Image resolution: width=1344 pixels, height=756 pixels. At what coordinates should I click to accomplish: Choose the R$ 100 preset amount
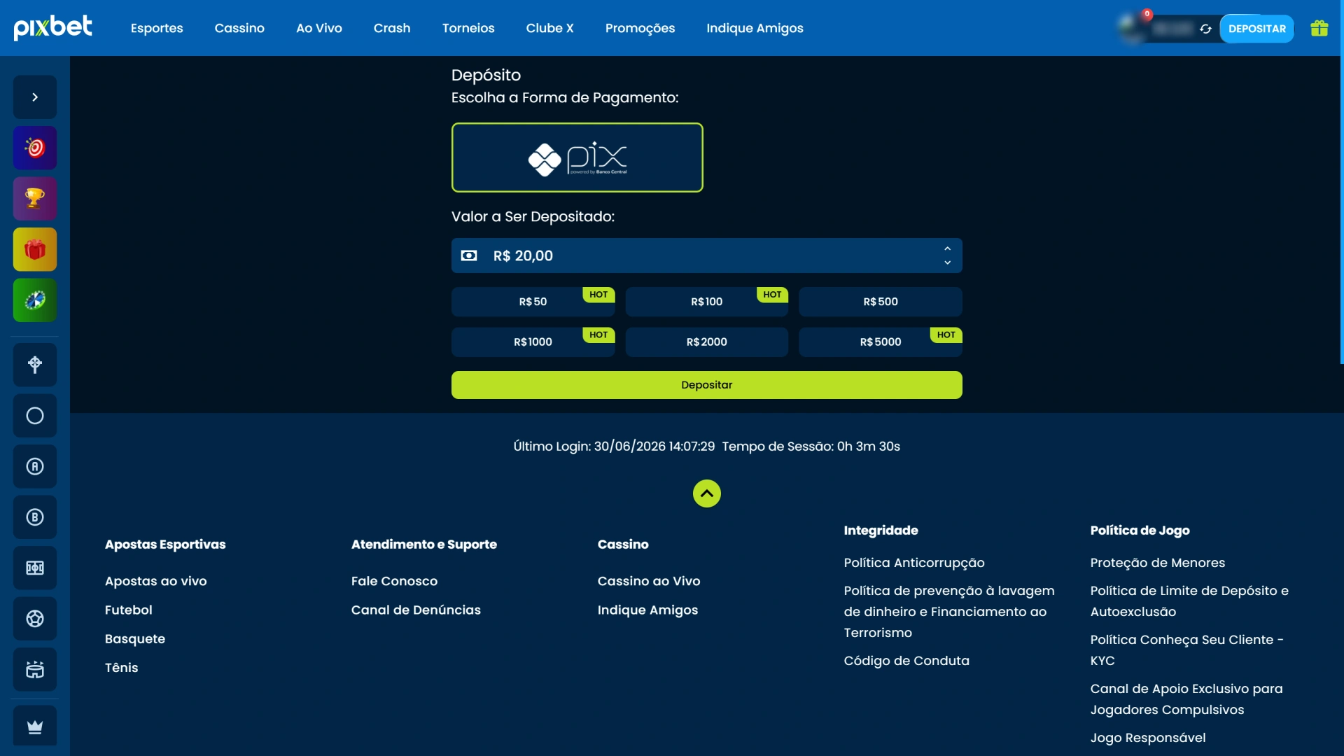point(707,302)
